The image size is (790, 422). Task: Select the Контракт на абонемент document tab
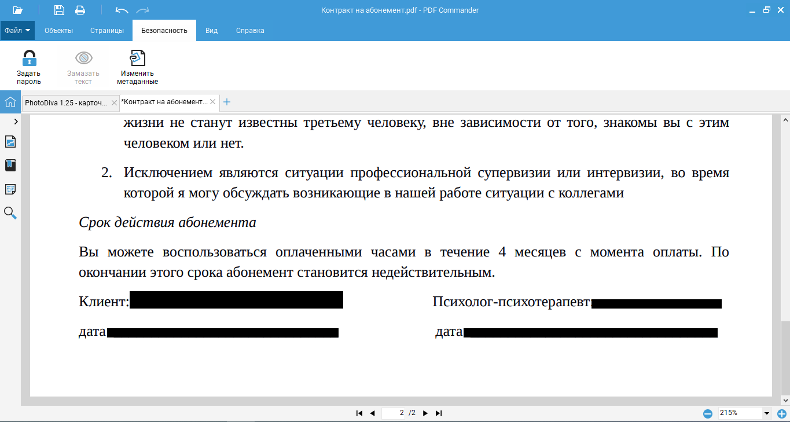pos(164,102)
